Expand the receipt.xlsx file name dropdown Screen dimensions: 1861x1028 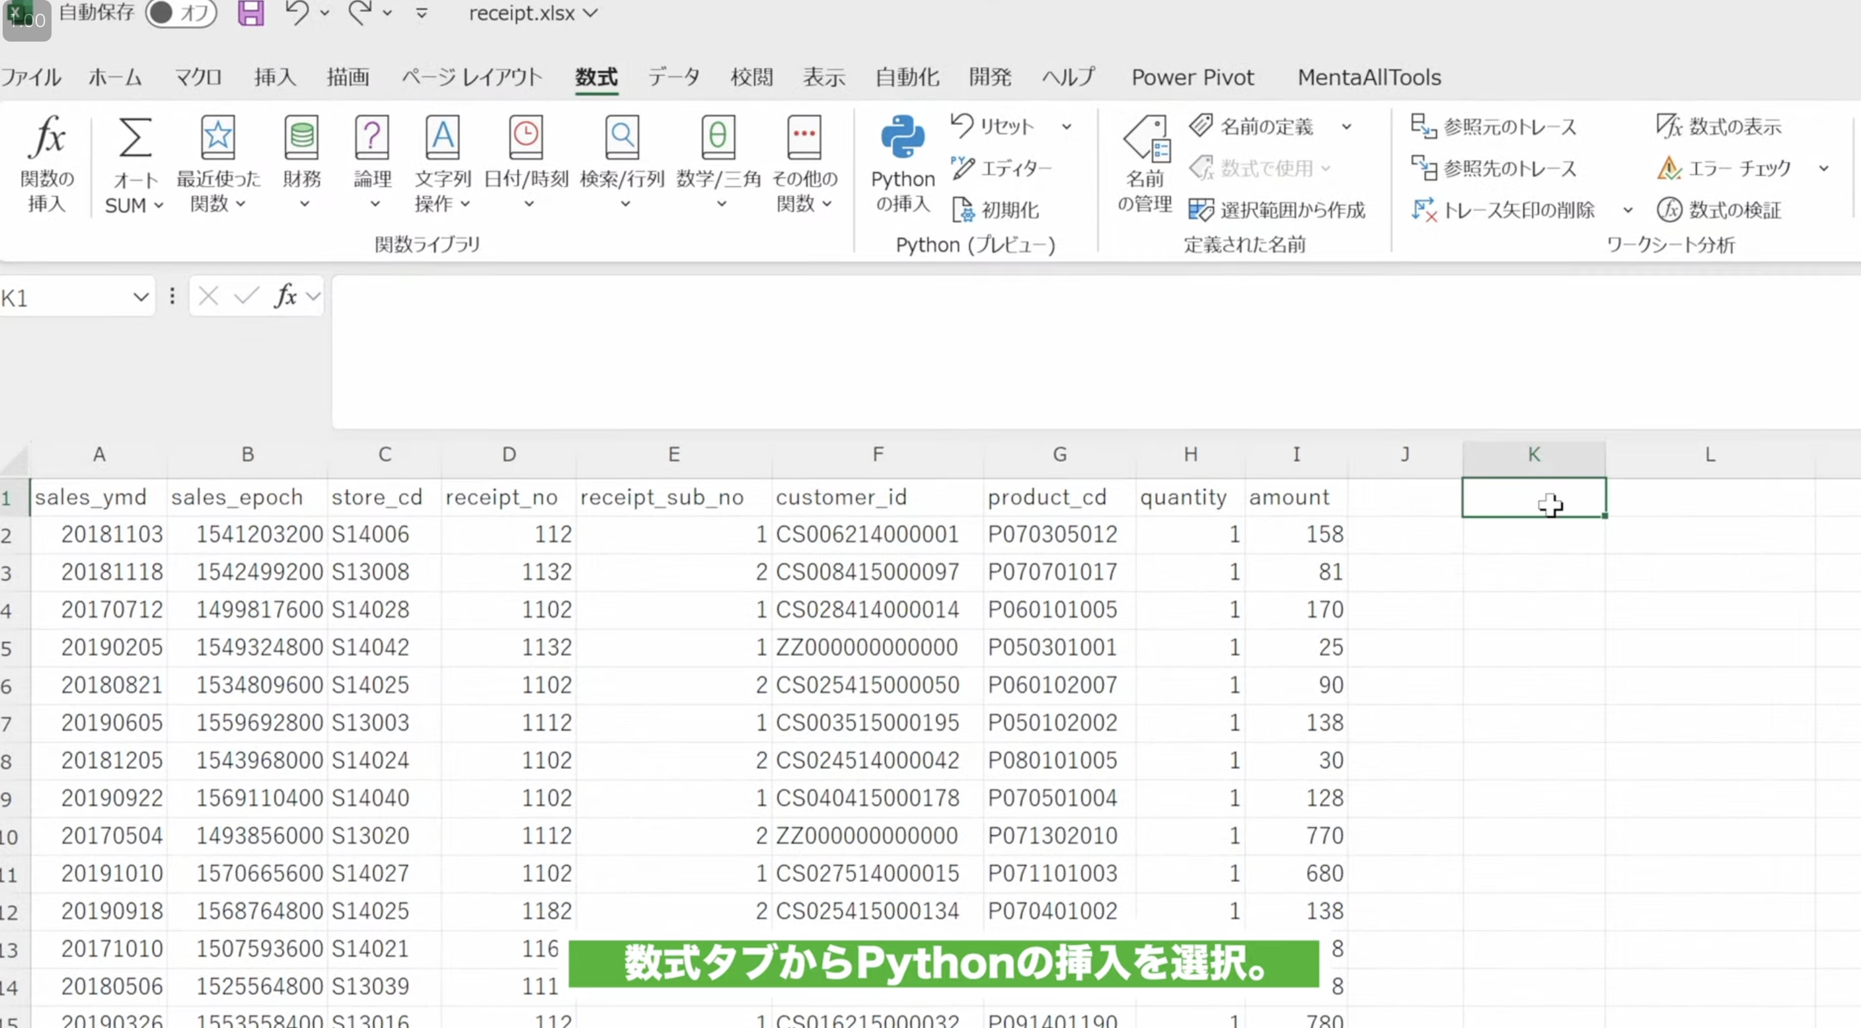click(x=590, y=13)
